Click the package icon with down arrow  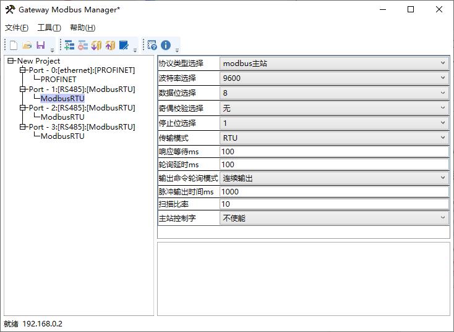(x=96, y=45)
